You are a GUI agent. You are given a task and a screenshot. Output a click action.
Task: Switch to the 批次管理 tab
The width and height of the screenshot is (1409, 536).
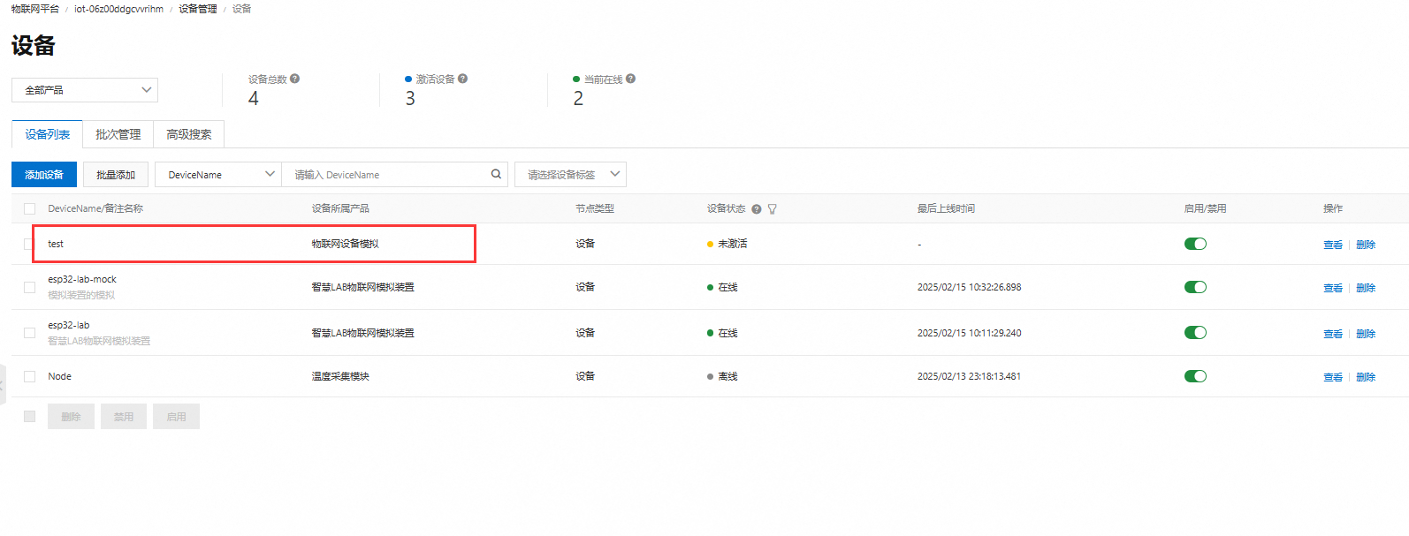pos(118,134)
